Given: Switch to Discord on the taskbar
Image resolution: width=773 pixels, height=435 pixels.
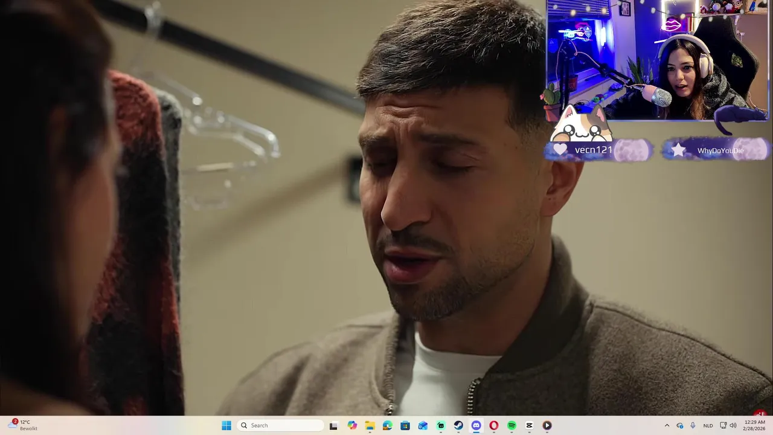Looking at the screenshot, I should pyautogui.click(x=476, y=425).
